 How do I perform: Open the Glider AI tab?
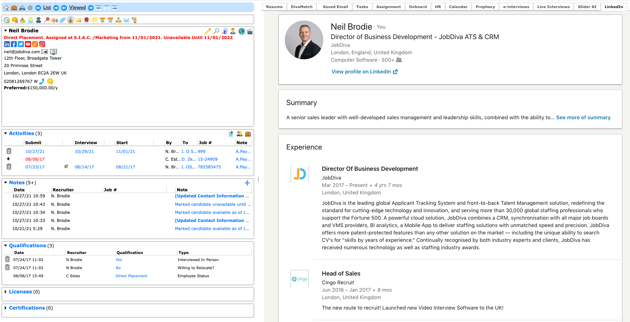pos(587,7)
